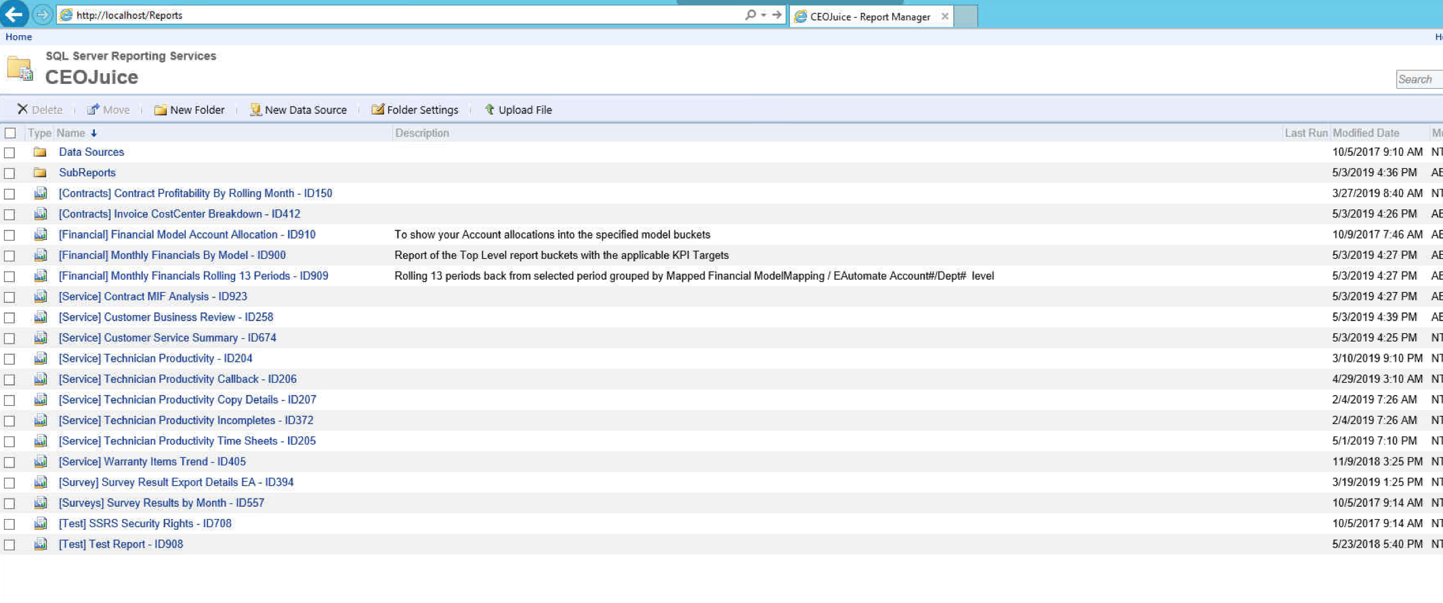The height and width of the screenshot is (603, 1443).
Task: Click the Data Sources folder icon
Action: pos(40,152)
